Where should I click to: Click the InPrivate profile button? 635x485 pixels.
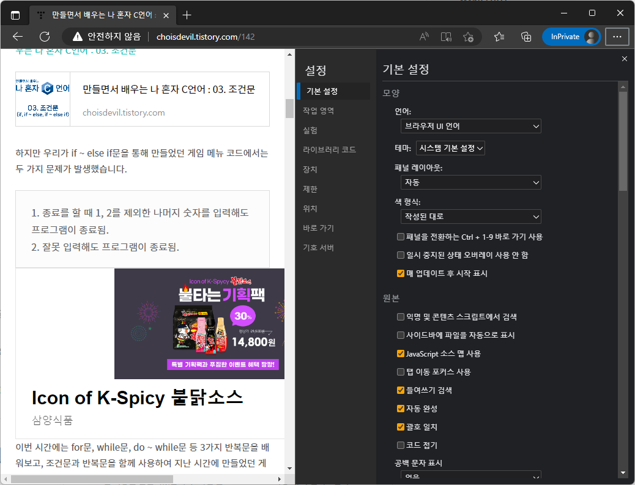point(571,37)
